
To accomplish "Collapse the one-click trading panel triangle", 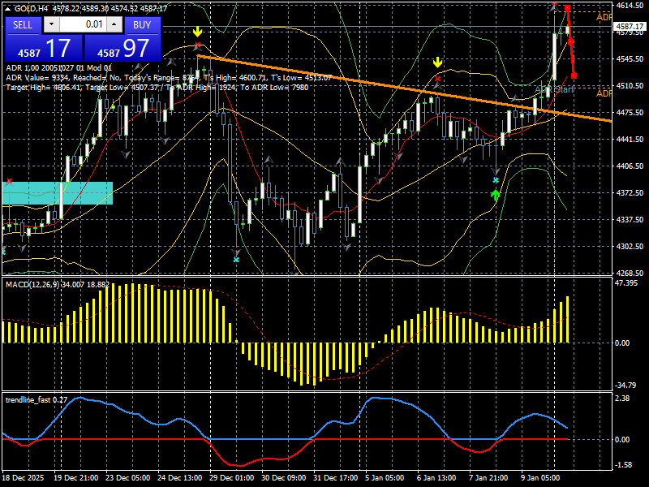I will point(8,9).
